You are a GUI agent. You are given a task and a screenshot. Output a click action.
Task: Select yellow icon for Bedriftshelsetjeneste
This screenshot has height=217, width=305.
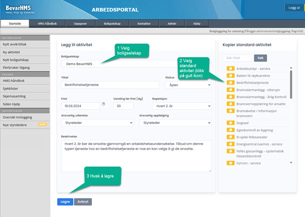(x=230, y=83)
